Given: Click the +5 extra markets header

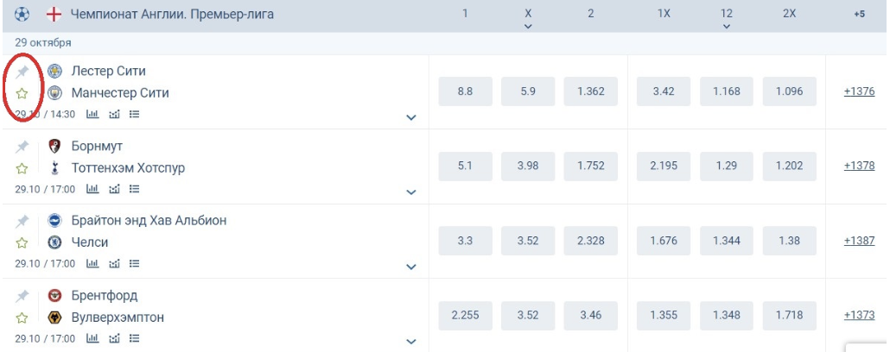Looking at the screenshot, I should click(860, 15).
